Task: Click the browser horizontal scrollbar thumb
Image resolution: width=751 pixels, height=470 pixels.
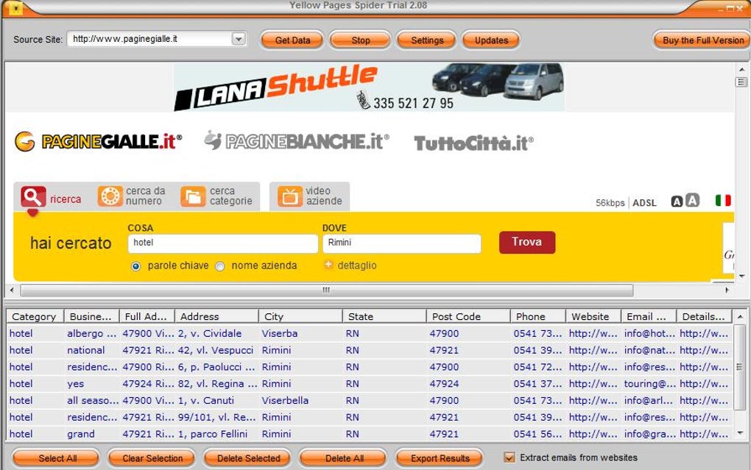Action: tap(327, 290)
